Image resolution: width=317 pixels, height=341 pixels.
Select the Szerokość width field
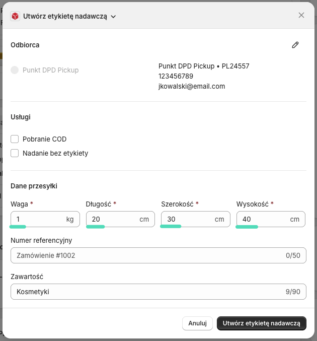[196, 219]
